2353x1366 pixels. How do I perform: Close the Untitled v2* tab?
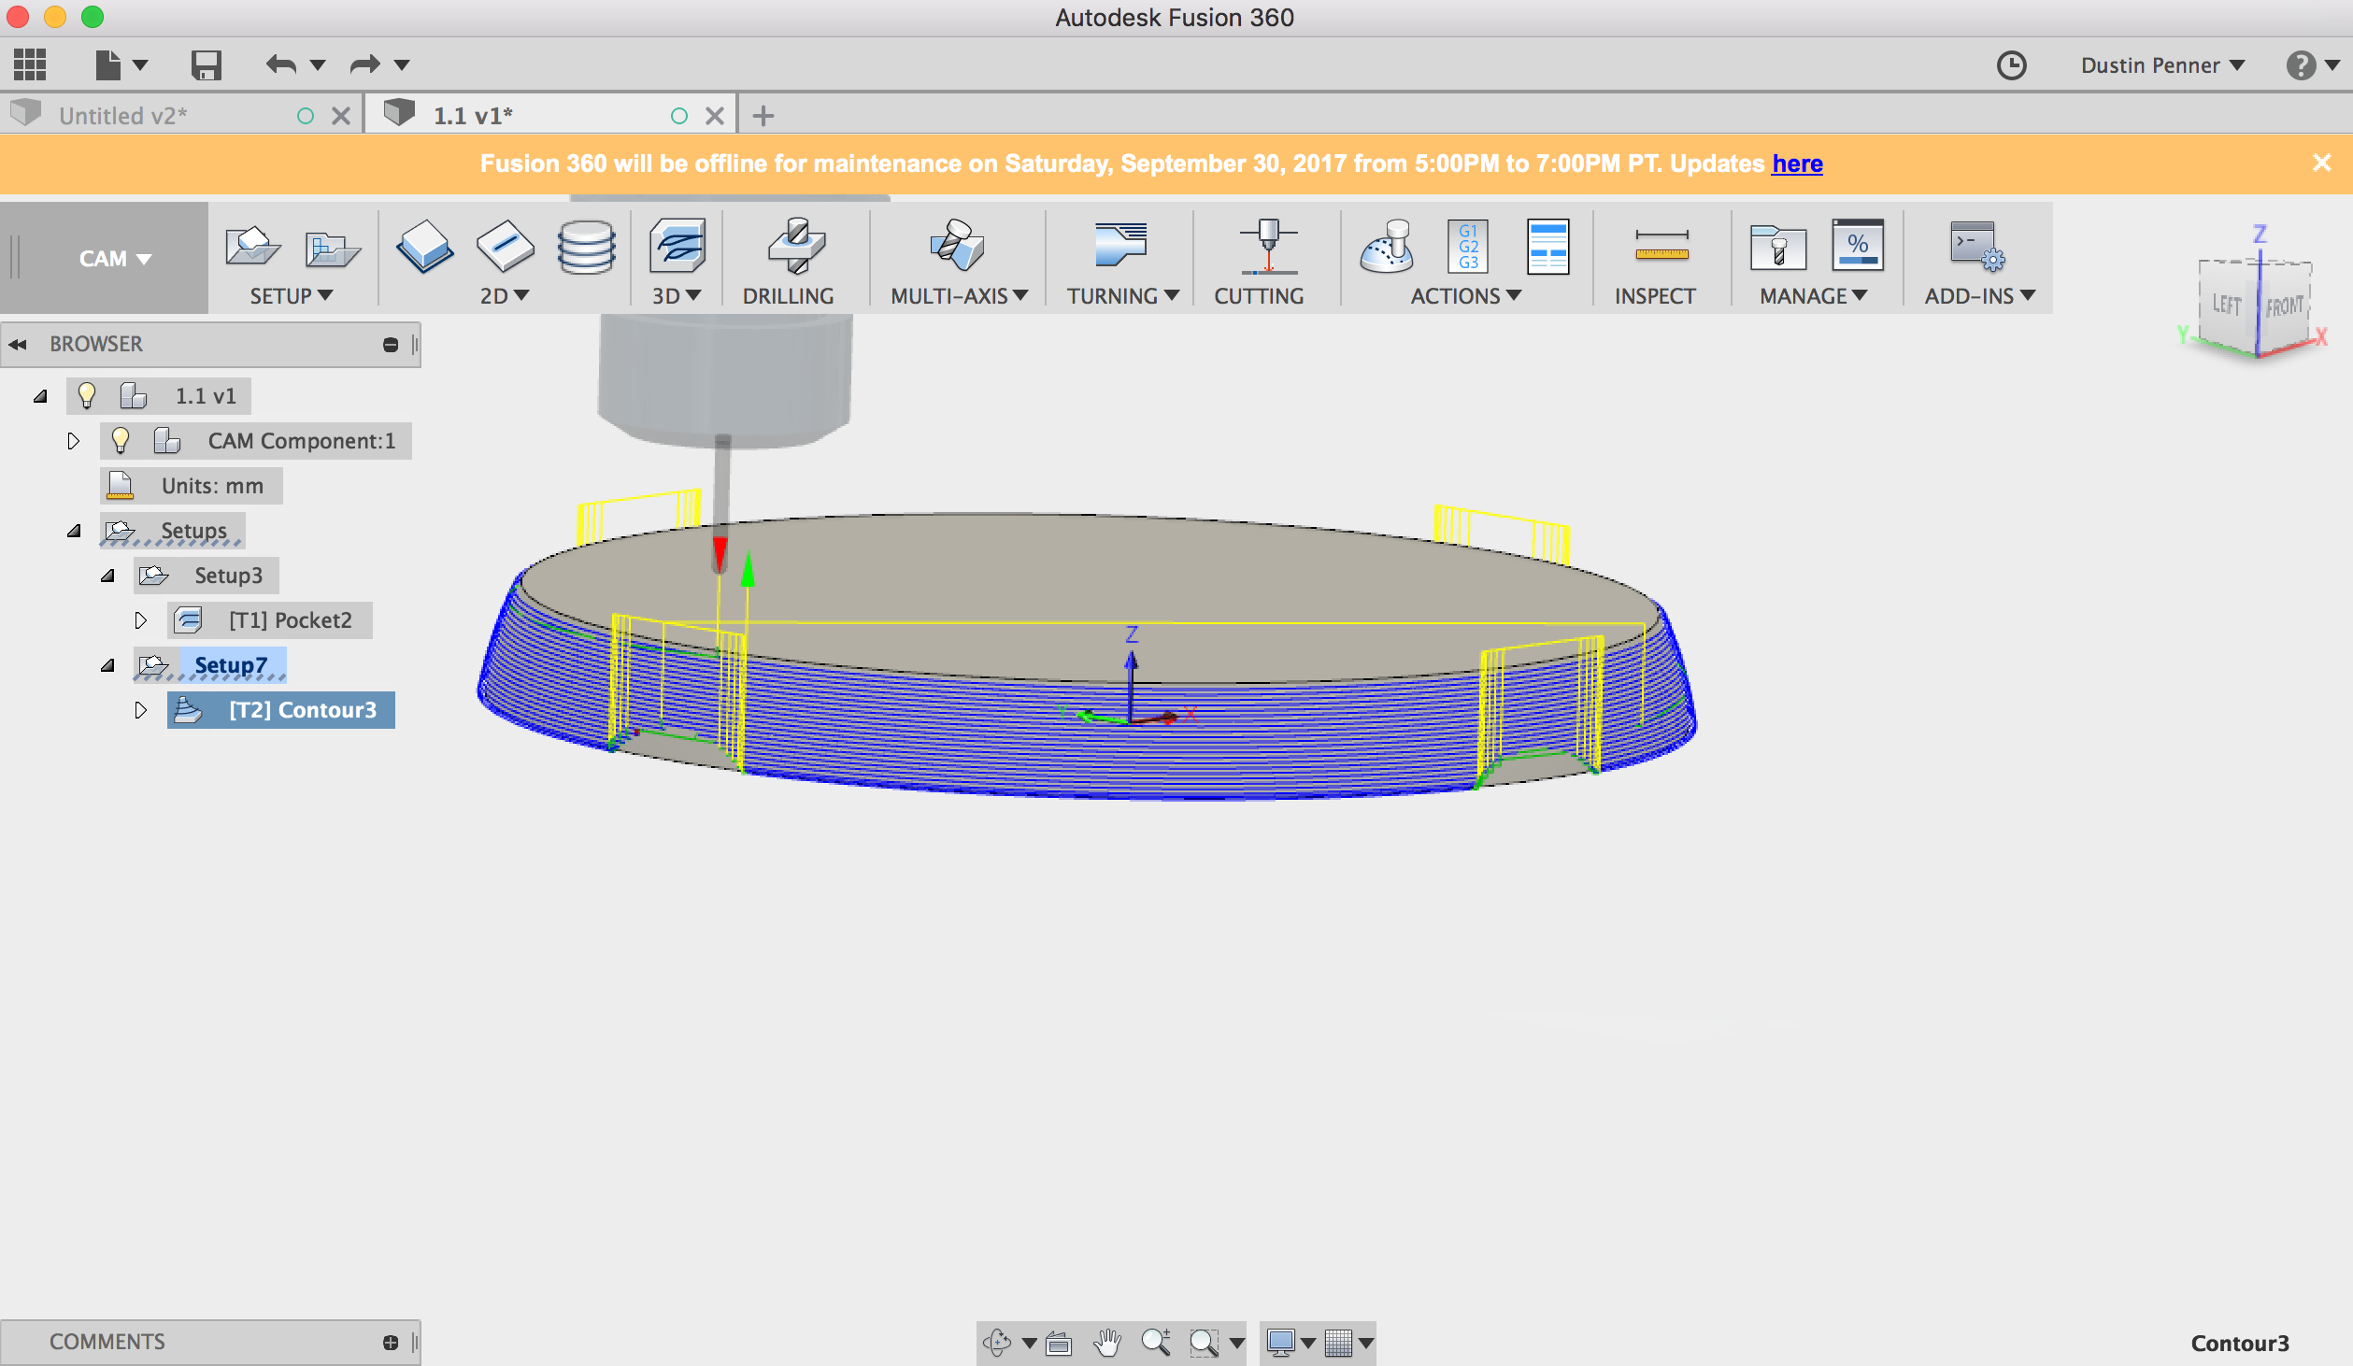(x=341, y=116)
